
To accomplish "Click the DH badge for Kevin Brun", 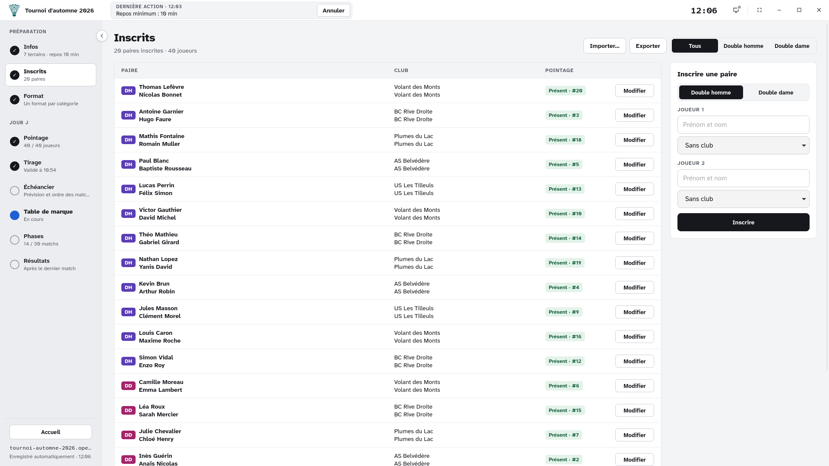I will tap(128, 287).
